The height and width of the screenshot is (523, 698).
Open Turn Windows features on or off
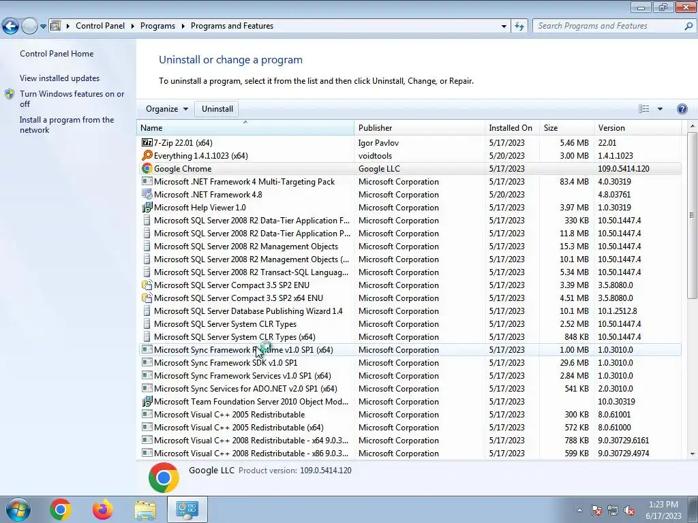click(x=72, y=99)
